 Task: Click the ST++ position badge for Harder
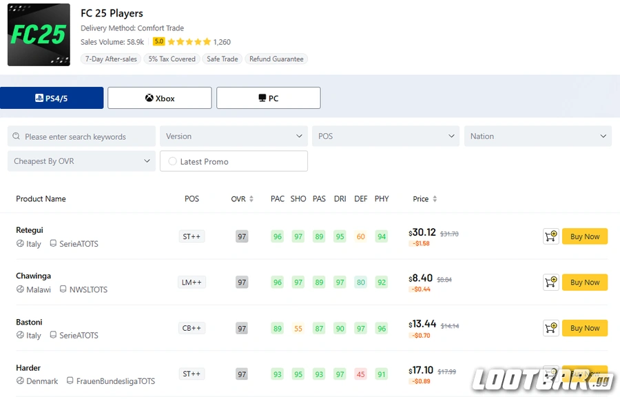[x=192, y=374]
